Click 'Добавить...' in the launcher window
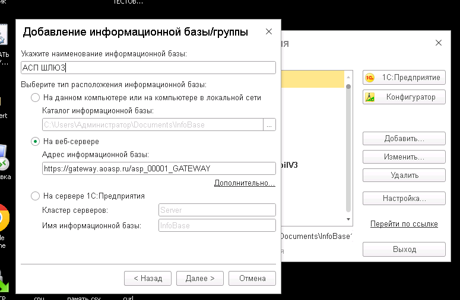460x300 pixels. pyautogui.click(x=404, y=139)
